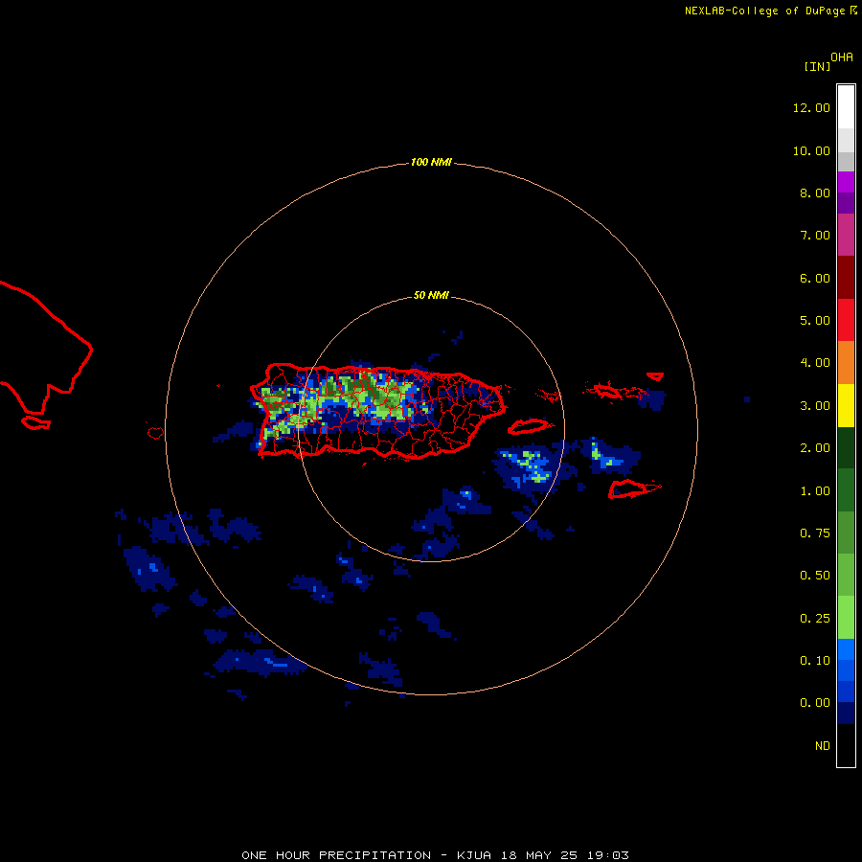Select the light gray swatch below 12.00
Viewport: 862px width, 862px height.
tap(846, 139)
